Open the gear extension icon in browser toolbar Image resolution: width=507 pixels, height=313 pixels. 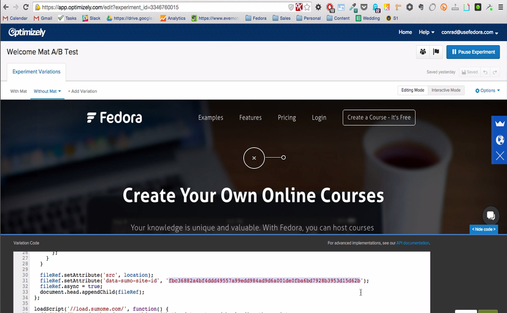tap(319, 7)
